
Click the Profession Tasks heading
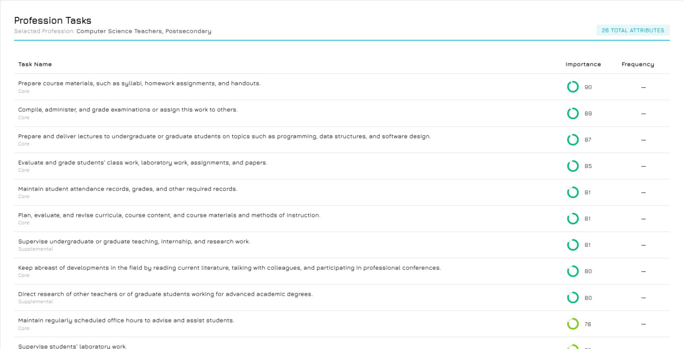(x=53, y=20)
